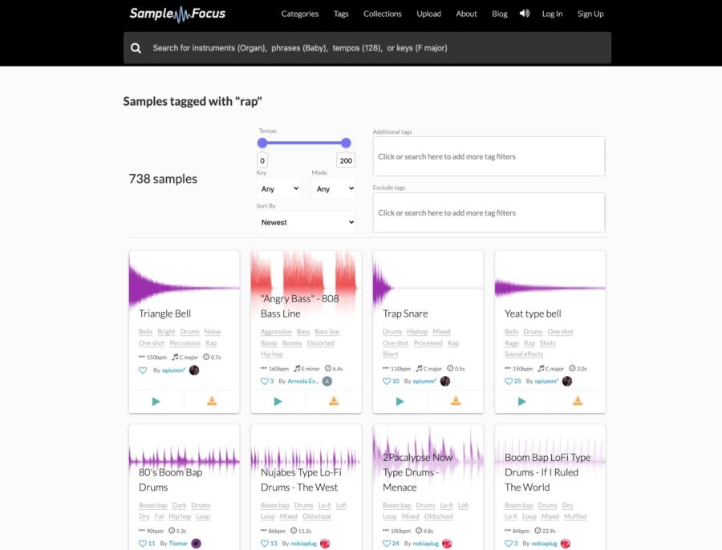The height and width of the screenshot is (550, 722).
Task: Download the Trap Snare sample
Action: click(456, 401)
